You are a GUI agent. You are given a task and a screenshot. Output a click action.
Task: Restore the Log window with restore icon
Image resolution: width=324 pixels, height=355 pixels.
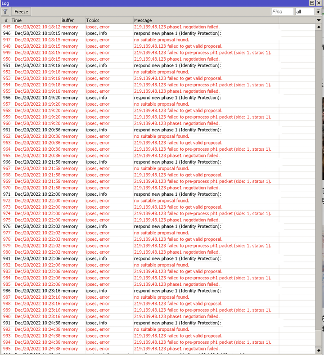[312, 3]
